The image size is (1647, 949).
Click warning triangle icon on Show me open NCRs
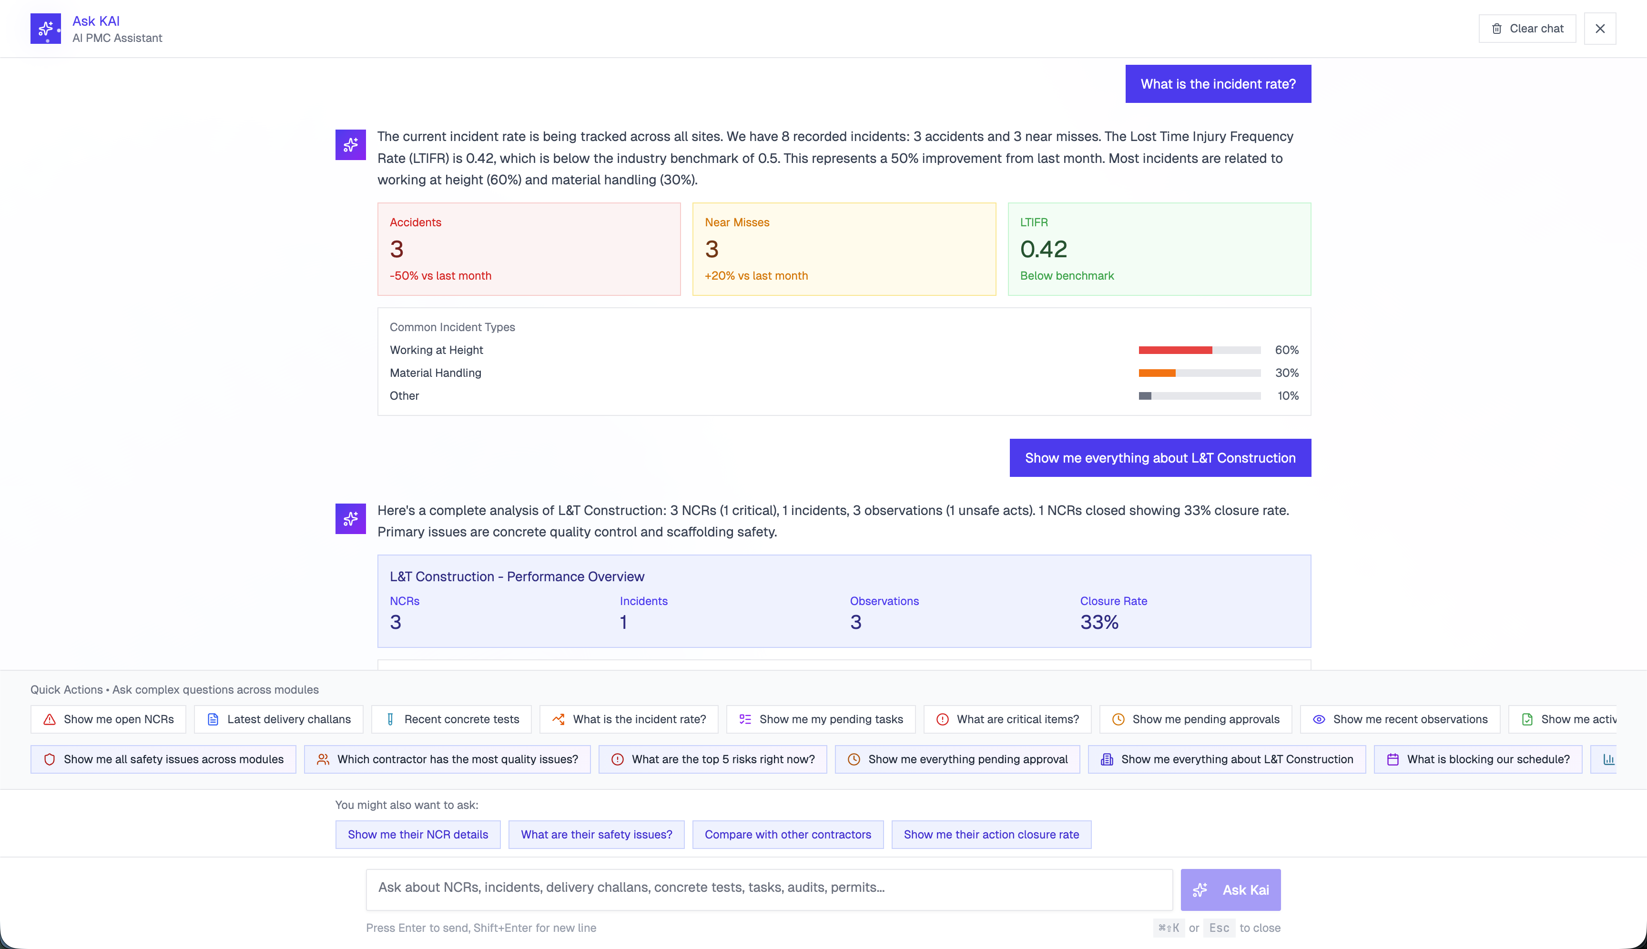coord(50,719)
